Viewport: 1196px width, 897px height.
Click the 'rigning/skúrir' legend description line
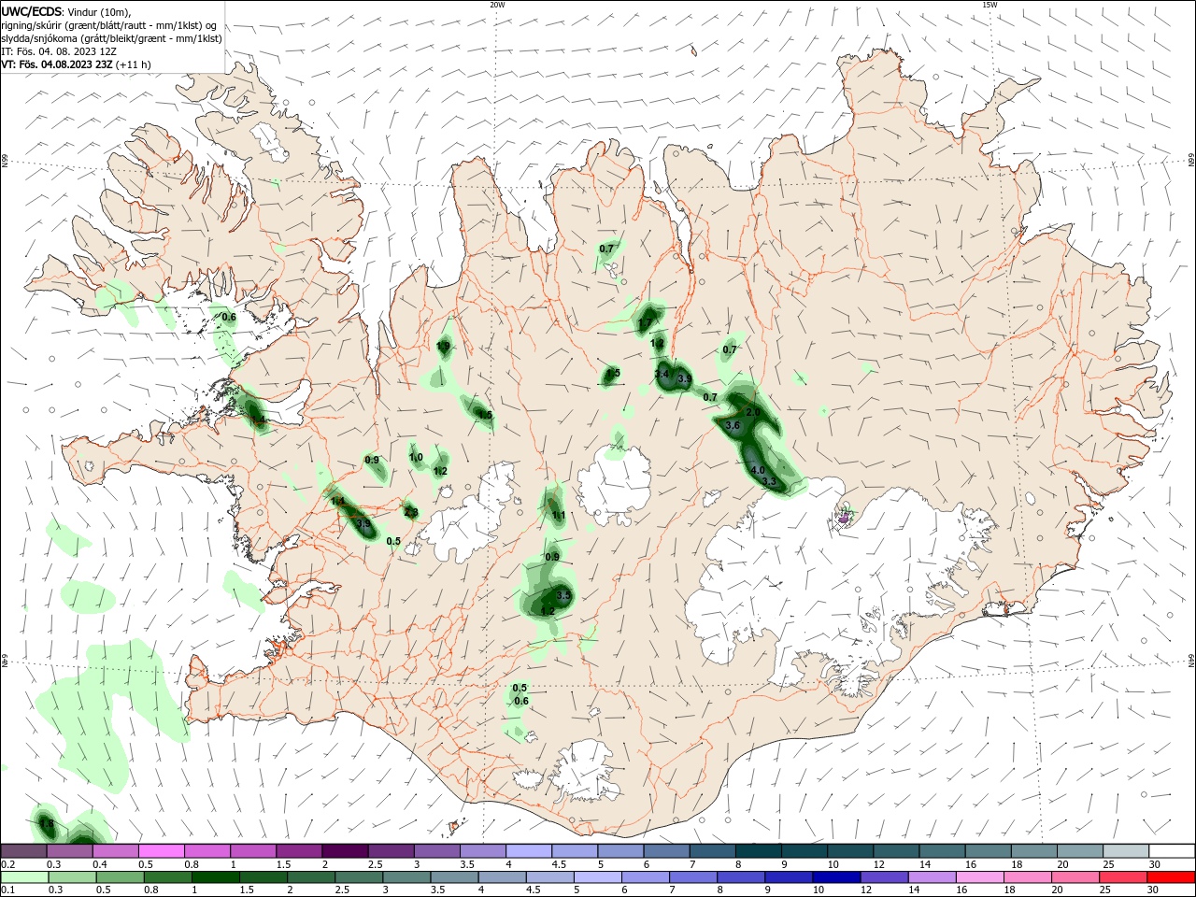click(x=108, y=24)
